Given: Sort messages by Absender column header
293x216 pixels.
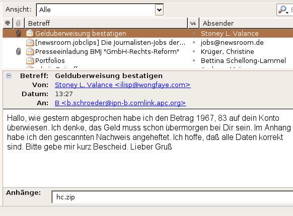Looking at the screenshot, I should (x=246, y=23).
